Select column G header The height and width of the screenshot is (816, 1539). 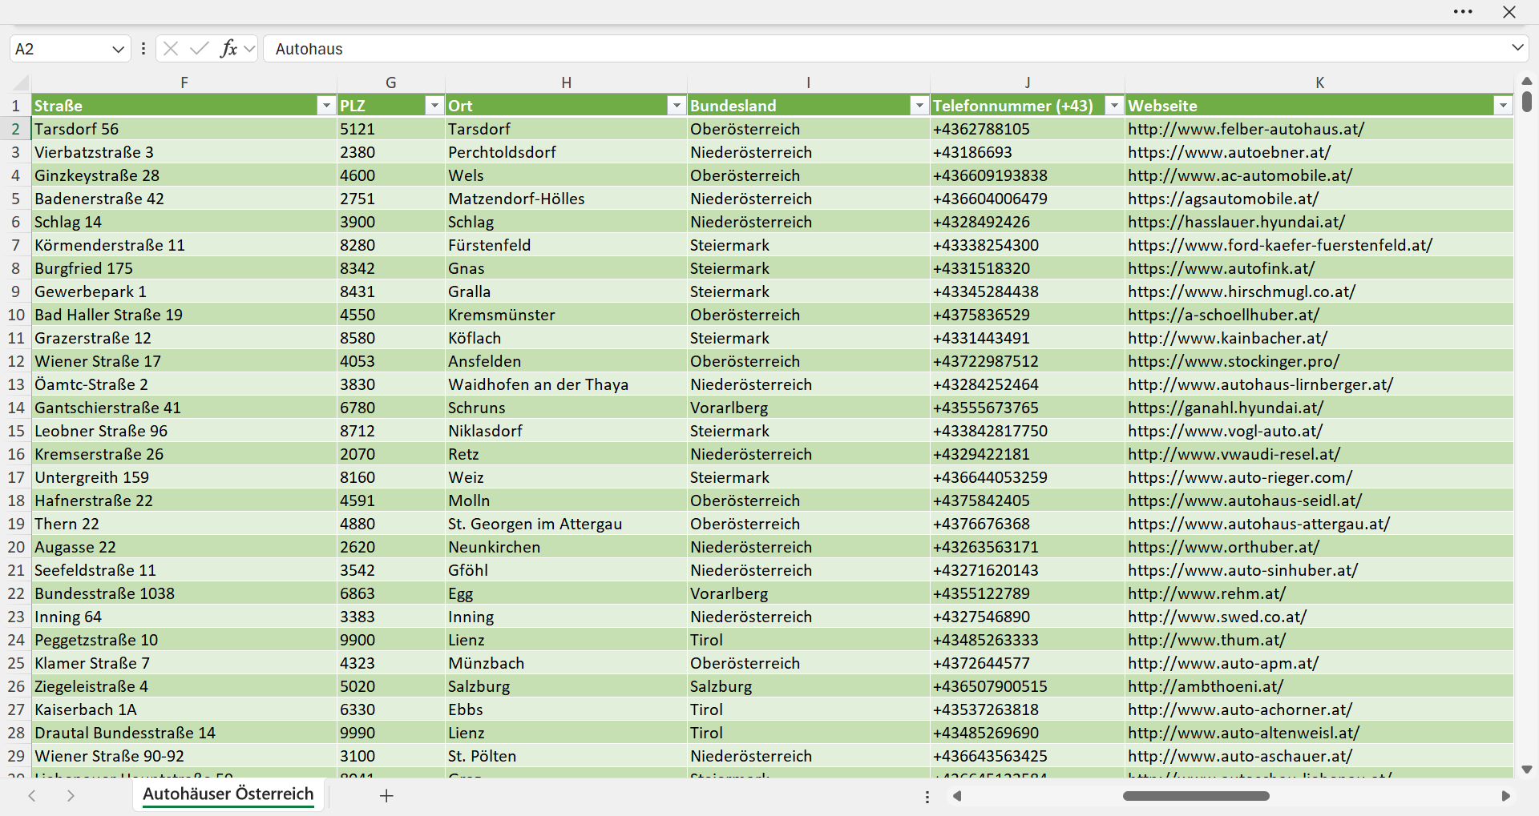[x=391, y=82]
